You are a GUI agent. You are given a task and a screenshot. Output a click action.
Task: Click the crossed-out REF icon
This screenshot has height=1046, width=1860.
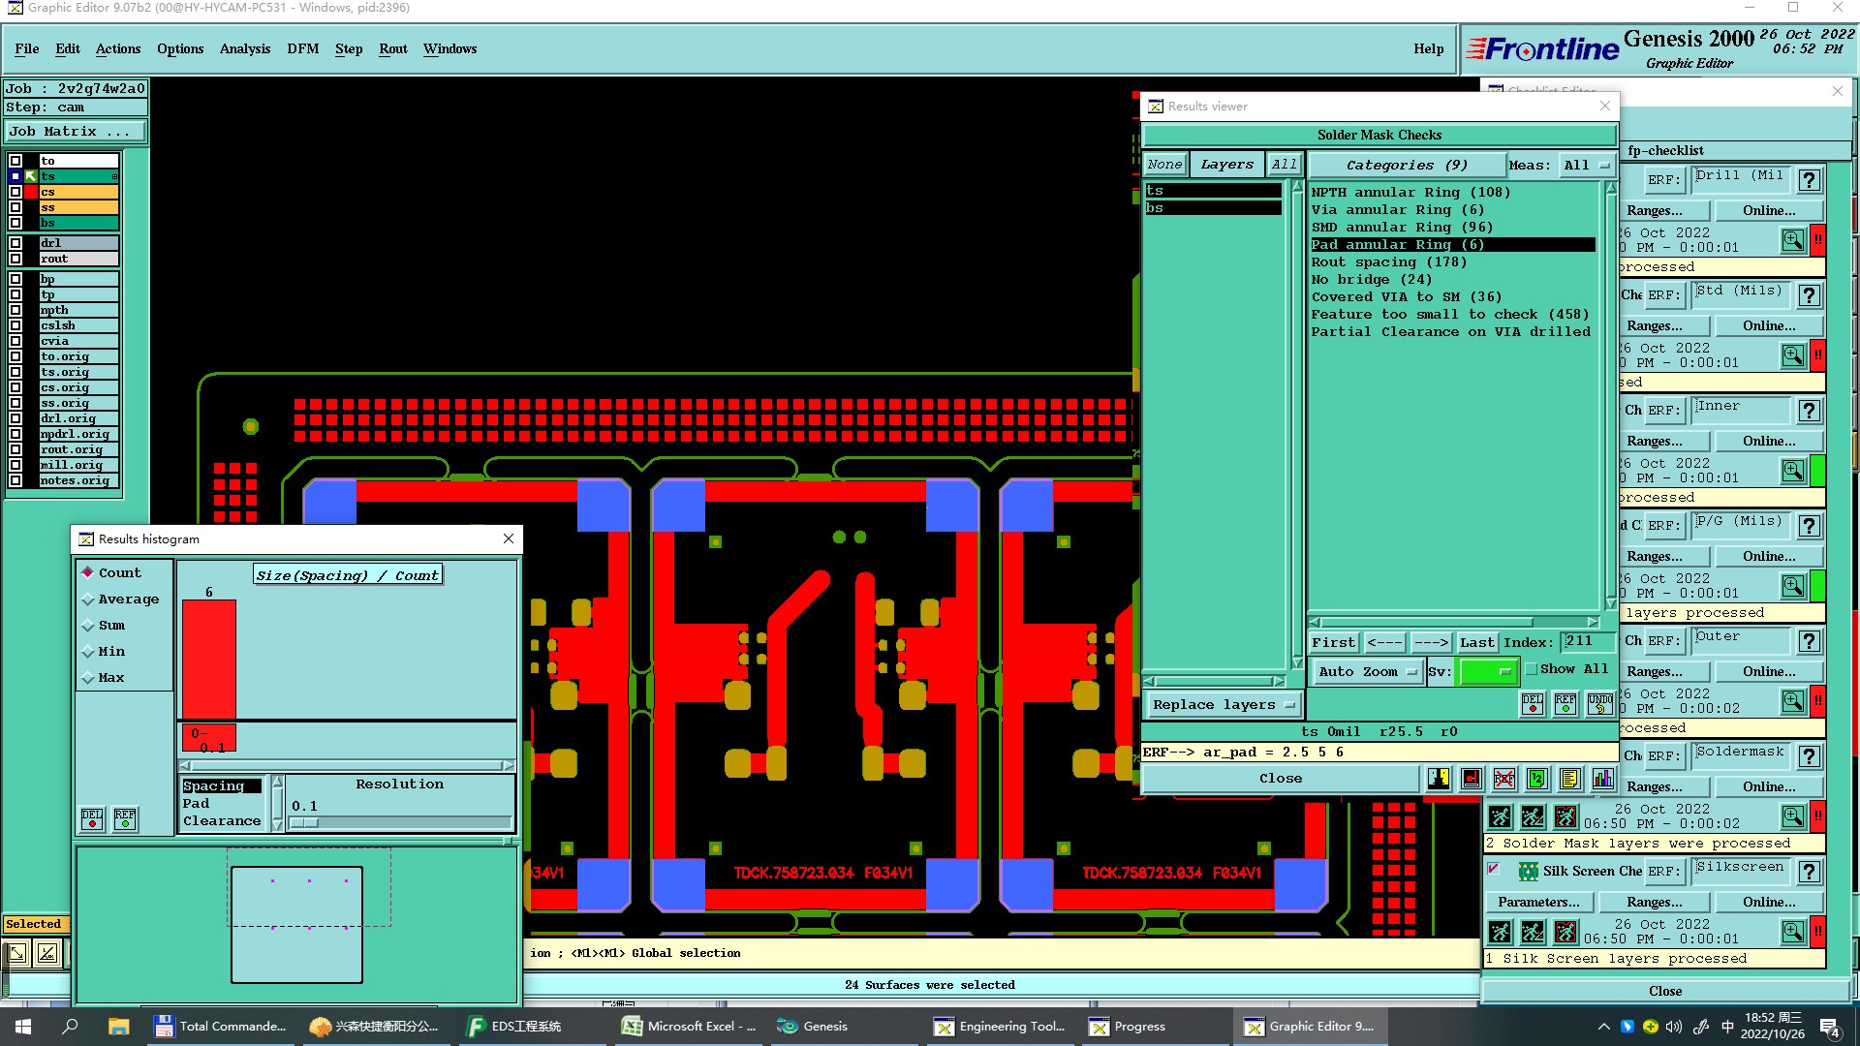point(1504,779)
